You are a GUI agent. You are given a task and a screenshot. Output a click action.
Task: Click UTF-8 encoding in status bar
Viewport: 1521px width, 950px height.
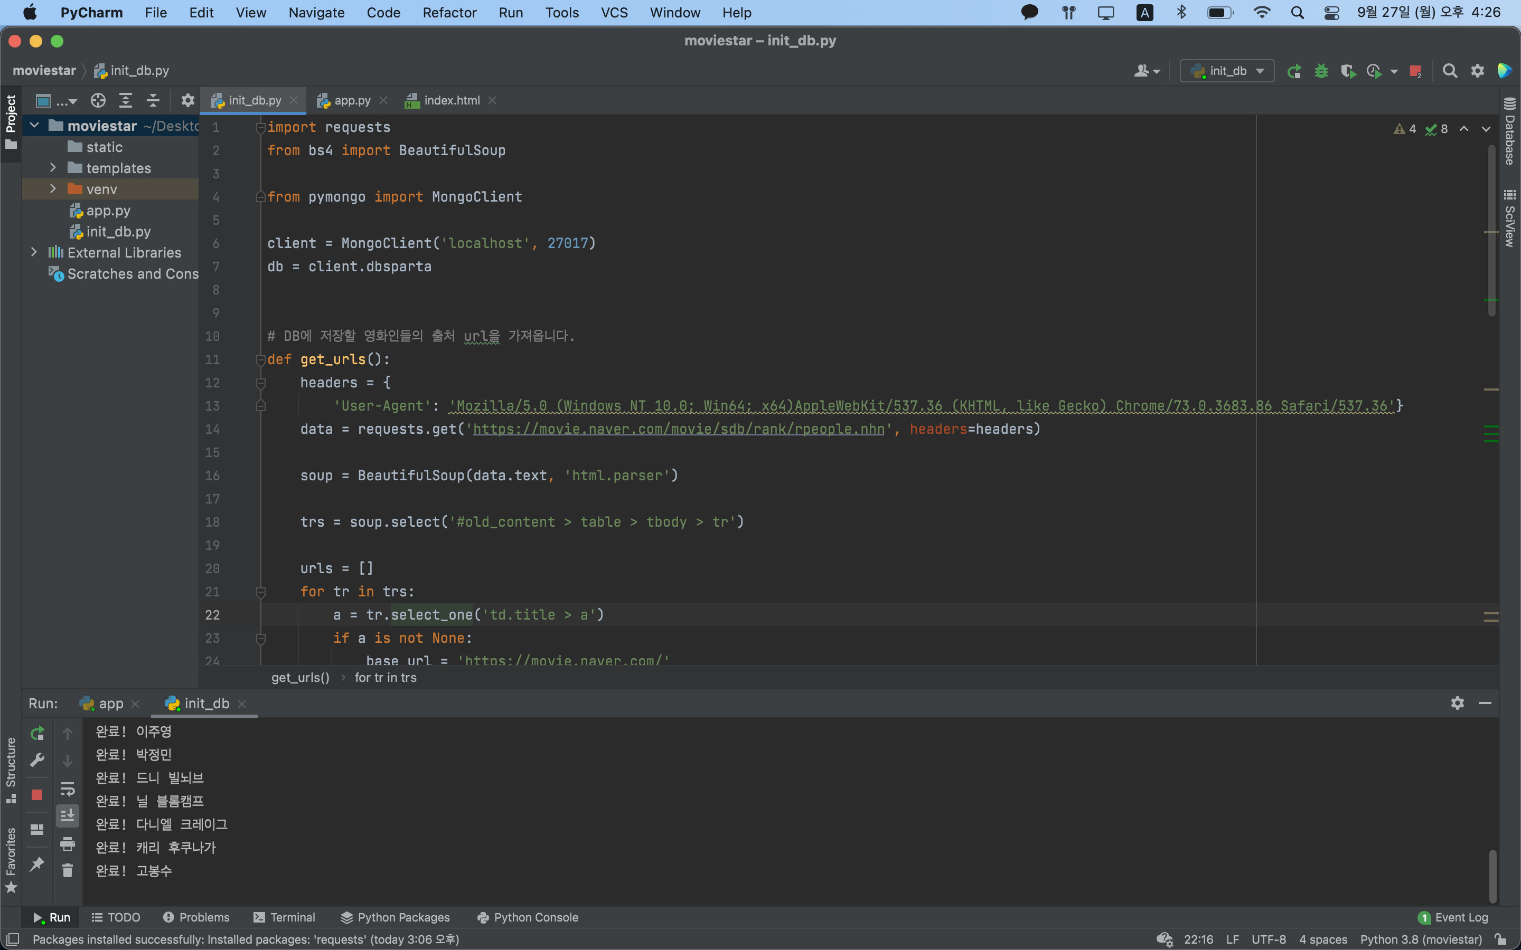coord(1269,939)
